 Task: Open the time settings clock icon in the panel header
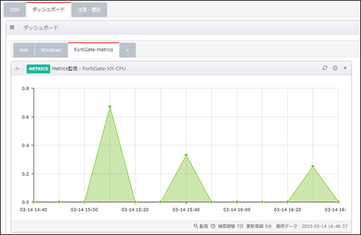coord(335,68)
